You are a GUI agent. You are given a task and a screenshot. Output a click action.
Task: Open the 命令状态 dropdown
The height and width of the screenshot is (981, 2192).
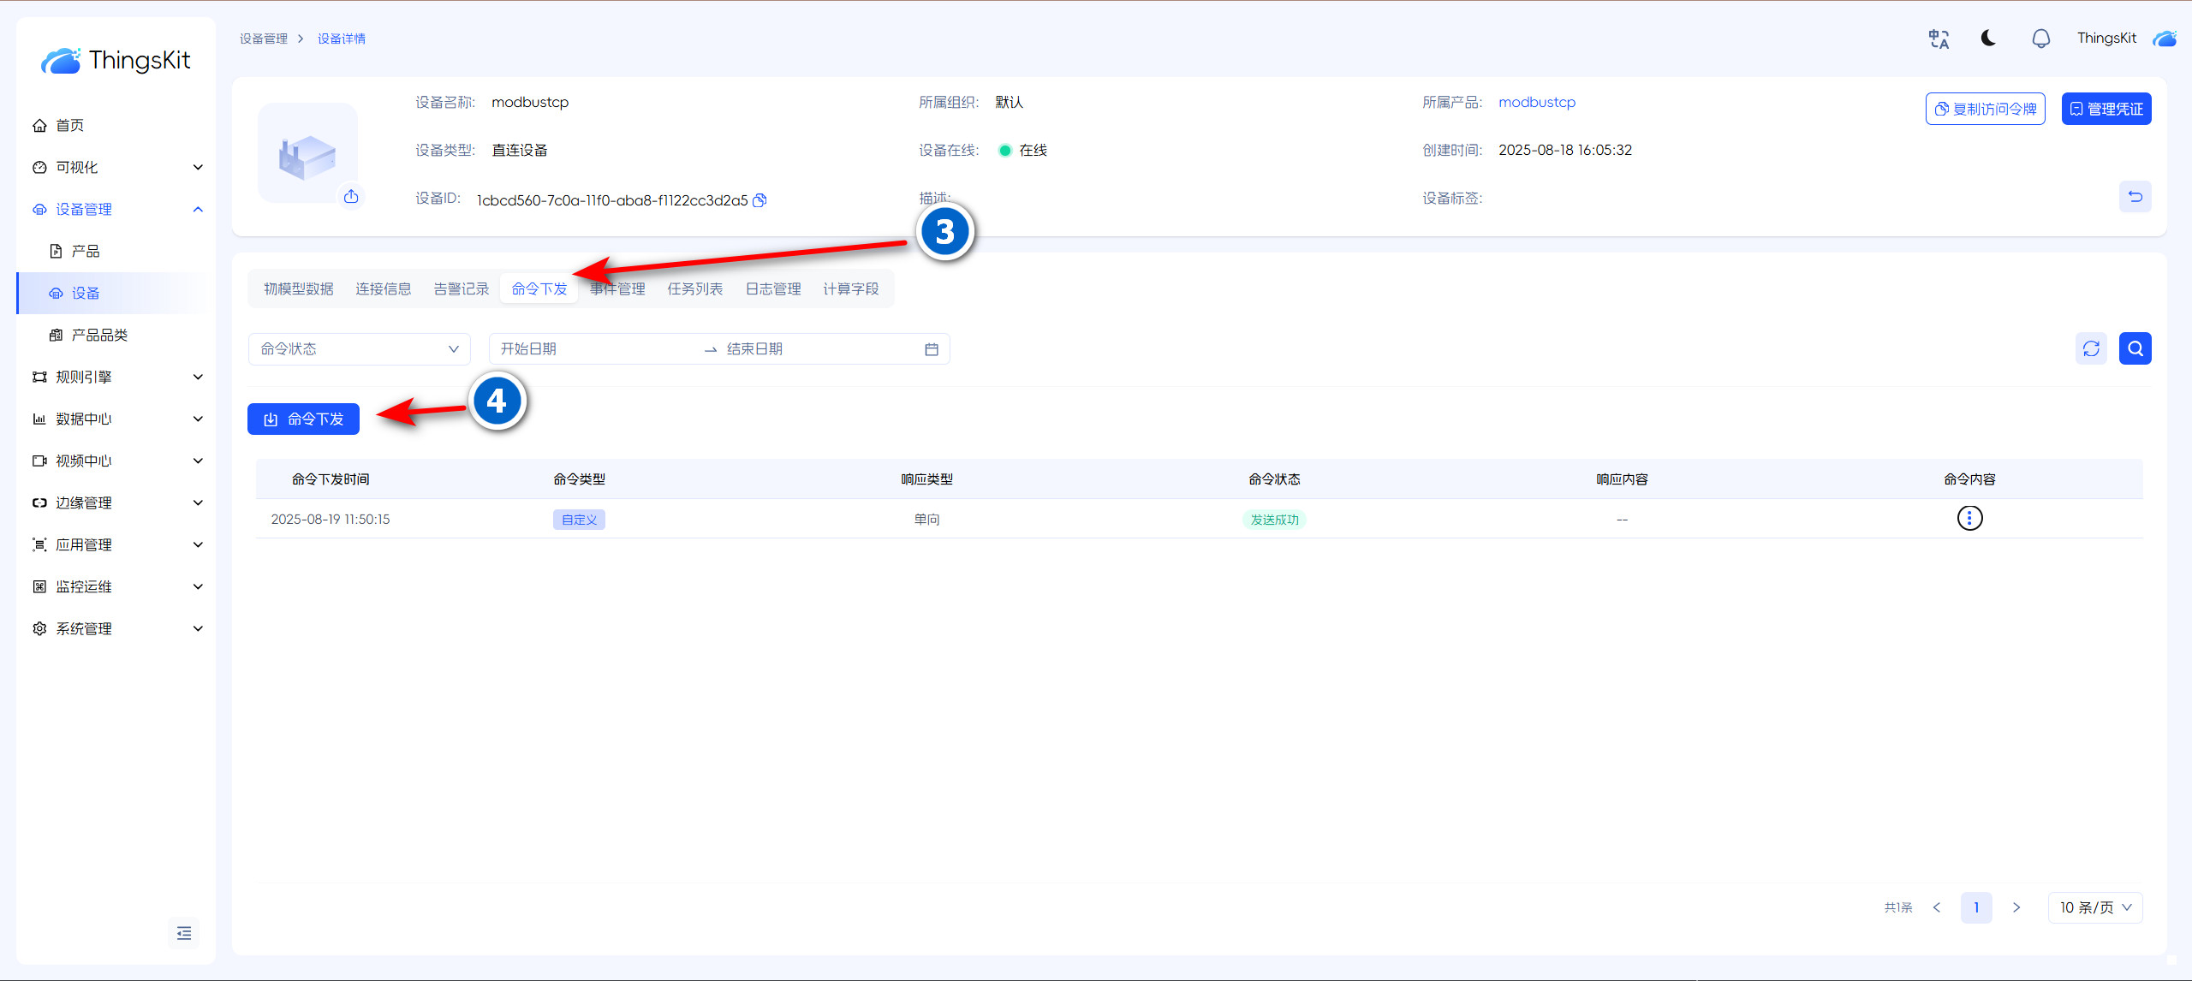pyautogui.click(x=359, y=349)
